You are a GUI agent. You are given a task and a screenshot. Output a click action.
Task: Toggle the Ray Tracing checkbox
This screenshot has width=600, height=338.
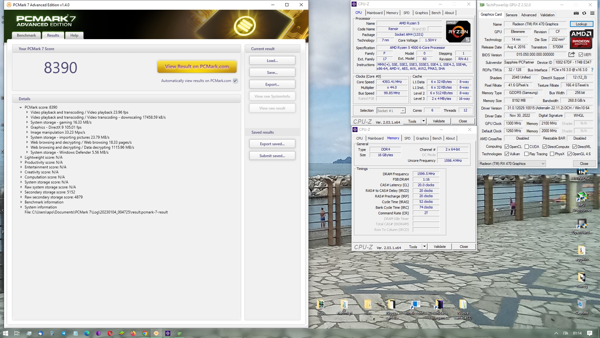526,154
